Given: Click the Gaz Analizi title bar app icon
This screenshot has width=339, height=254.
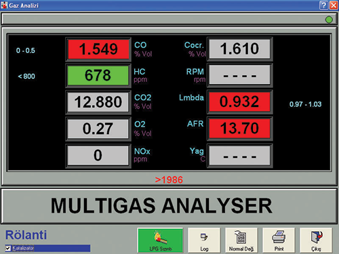Looking at the screenshot, I should (x=4, y=5).
